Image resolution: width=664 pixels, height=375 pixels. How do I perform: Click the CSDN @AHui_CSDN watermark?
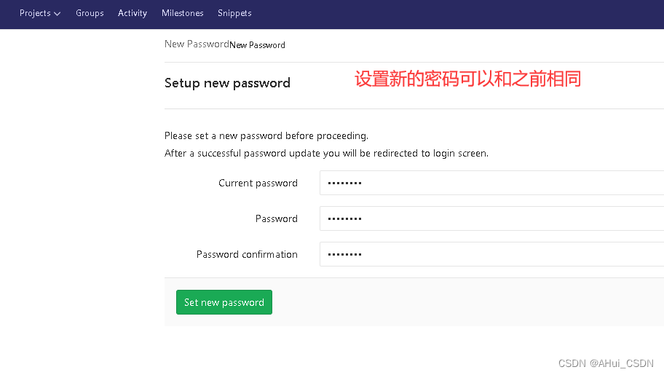pos(606,363)
